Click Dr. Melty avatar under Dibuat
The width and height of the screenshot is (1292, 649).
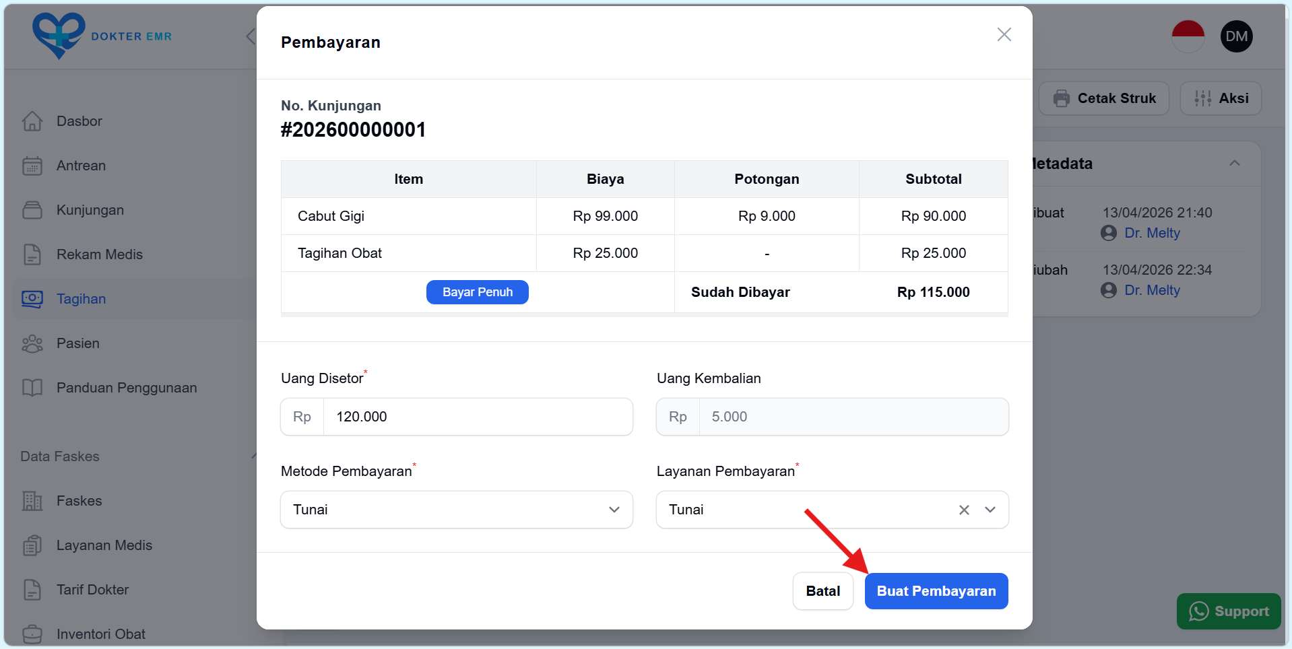point(1109,233)
